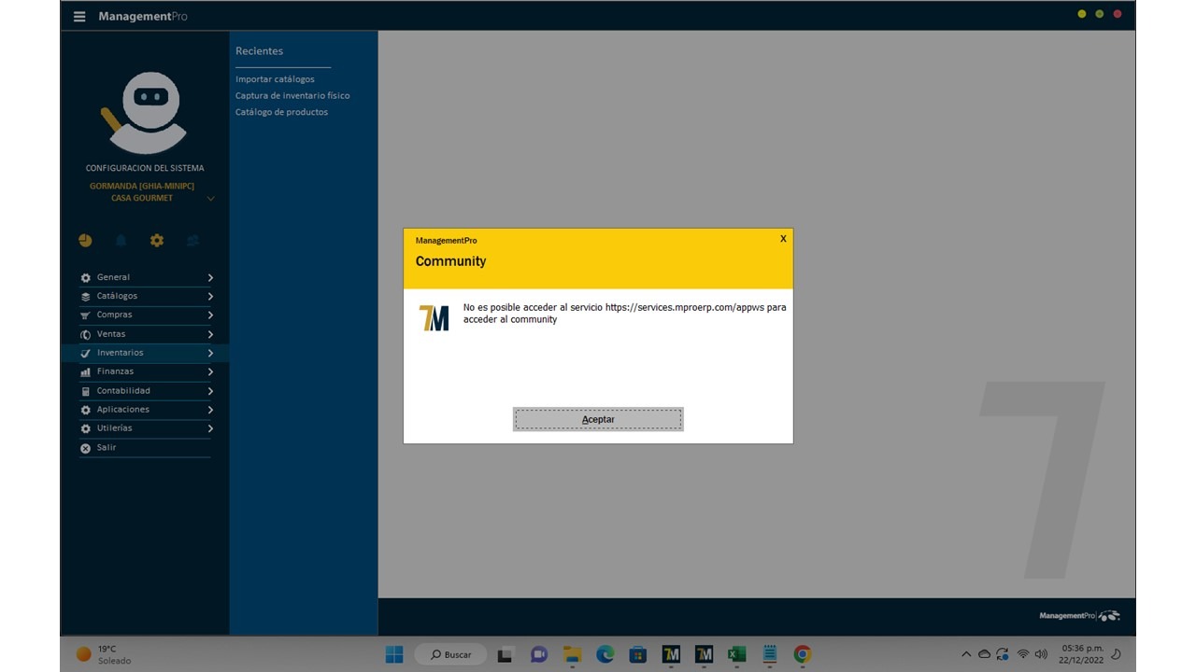Open the community users icon in sidebar
The width and height of the screenshot is (1196, 672).
192,240
